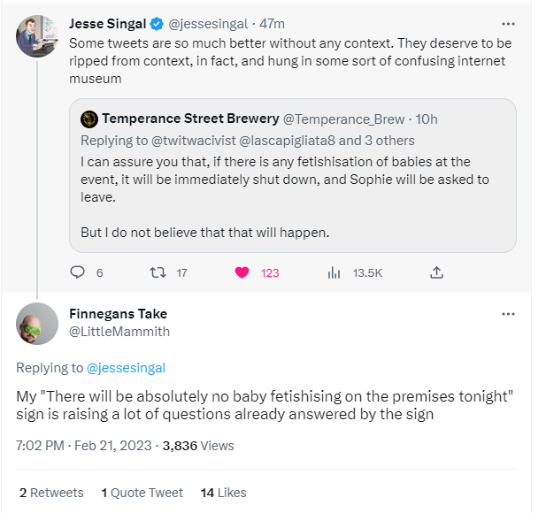View the 2 Retweets list
The width and height of the screenshot is (546, 513).
coord(51,493)
